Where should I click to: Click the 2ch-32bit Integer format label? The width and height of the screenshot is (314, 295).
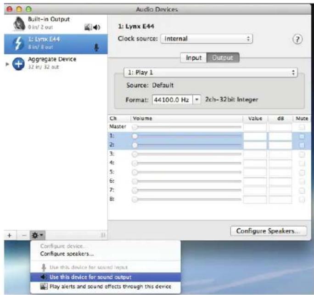(231, 99)
